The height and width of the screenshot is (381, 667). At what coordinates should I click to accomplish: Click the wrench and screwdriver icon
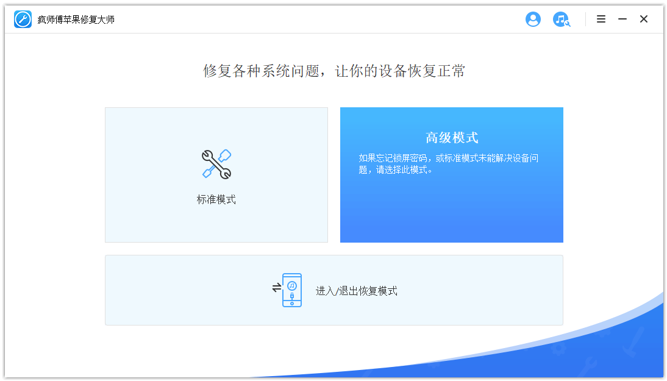click(216, 164)
